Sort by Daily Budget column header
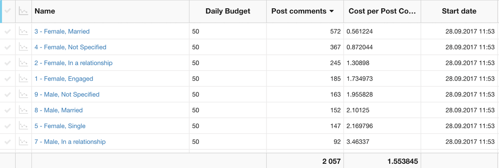 [x=228, y=12]
